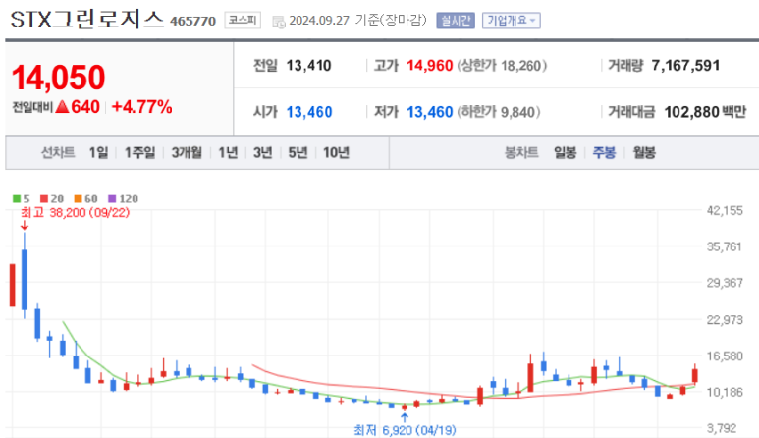Click the red up-triangle next to 640
759x438 pixels.
62,107
